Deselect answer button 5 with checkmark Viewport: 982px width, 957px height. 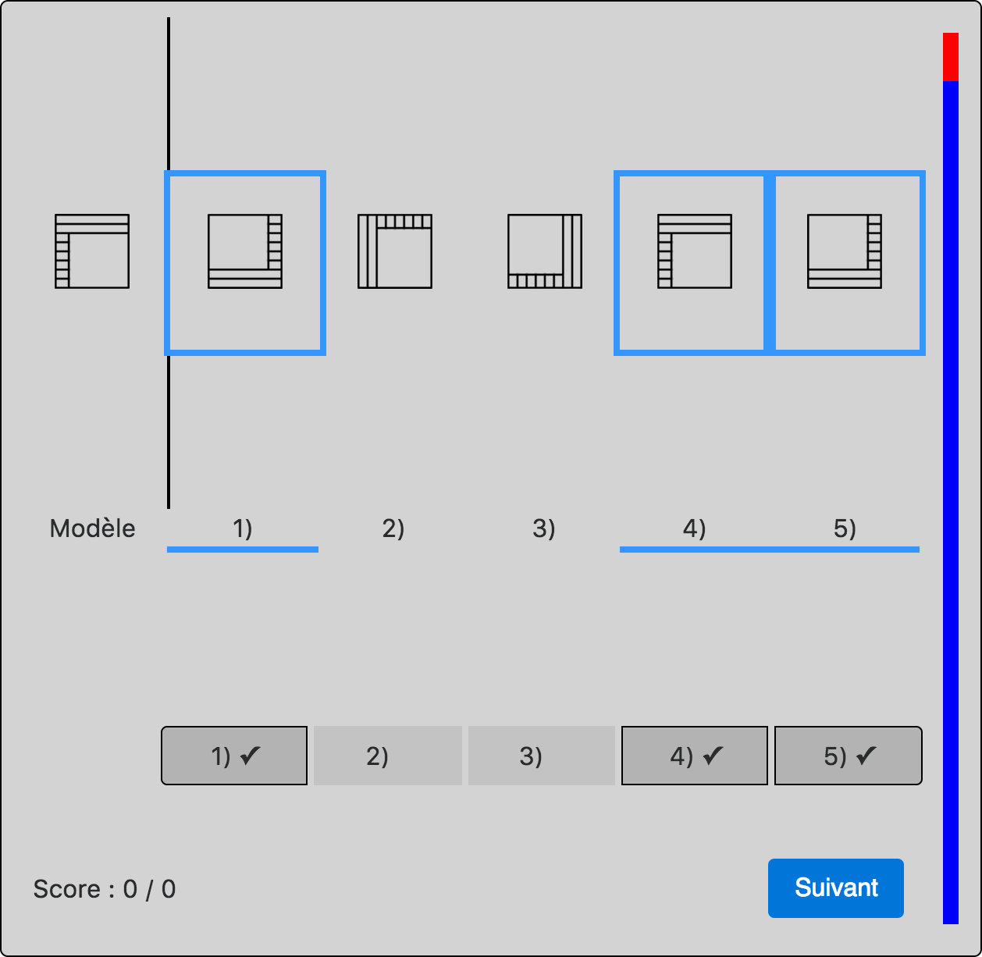(x=848, y=755)
